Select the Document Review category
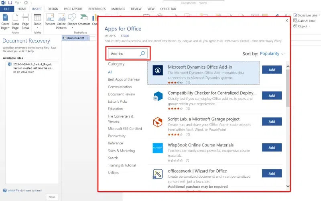 pyautogui.click(x=122, y=94)
